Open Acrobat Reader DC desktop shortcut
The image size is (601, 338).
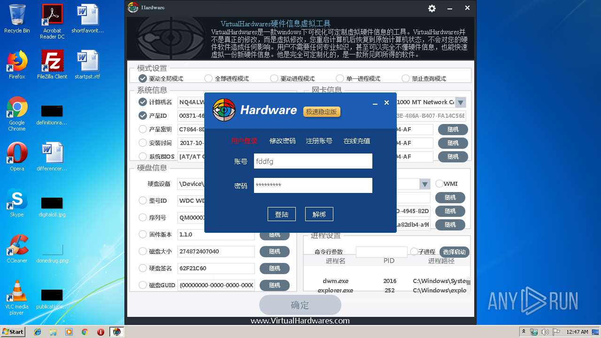coord(52,22)
